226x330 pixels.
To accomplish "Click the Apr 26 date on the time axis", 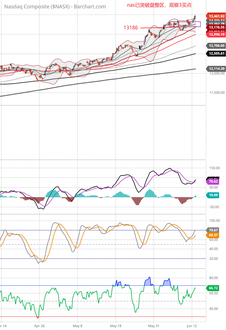I will pyautogui.click(x=39, y=325).
